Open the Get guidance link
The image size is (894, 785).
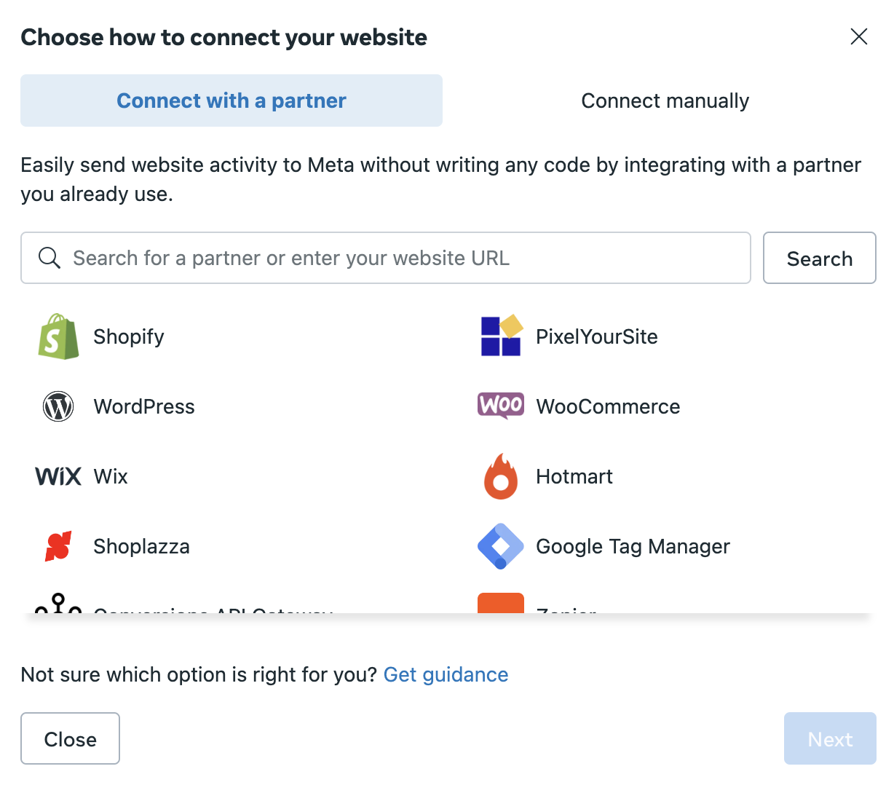coord(446,674)
